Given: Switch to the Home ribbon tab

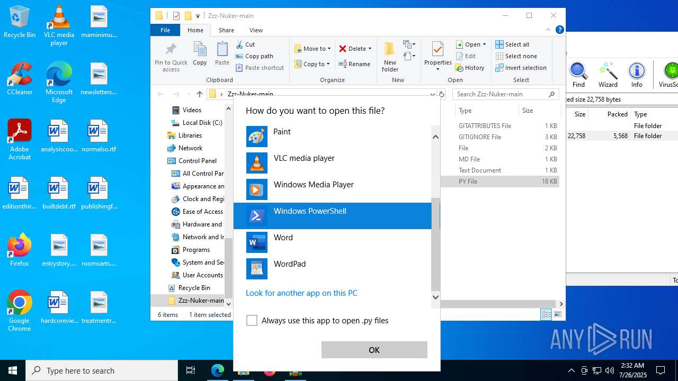Looking at the screenshot, I should tap(195, 30).
